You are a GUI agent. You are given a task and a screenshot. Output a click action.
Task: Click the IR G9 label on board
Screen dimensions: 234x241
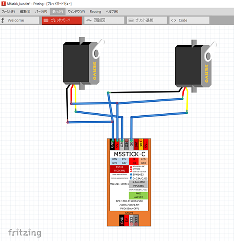click(x=134, y=161)
